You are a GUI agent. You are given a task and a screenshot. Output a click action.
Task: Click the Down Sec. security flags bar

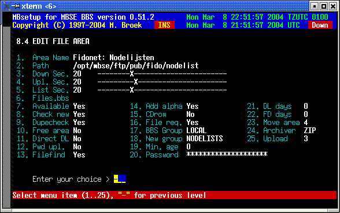[x=162, y=74]
